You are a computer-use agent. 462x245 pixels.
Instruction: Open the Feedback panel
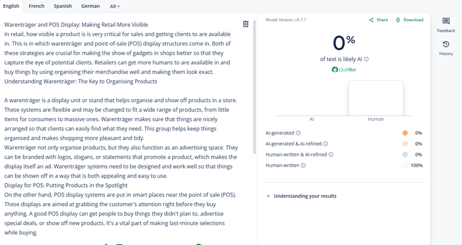click(446, 24)
